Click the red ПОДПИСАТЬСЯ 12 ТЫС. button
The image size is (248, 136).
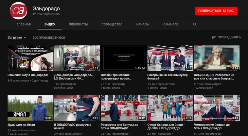point(216,11)
